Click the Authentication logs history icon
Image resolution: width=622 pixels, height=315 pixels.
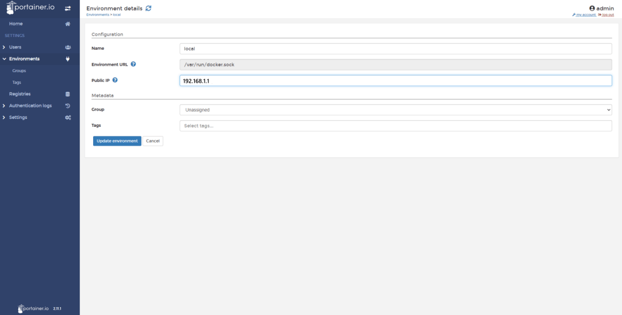(68, 106)
